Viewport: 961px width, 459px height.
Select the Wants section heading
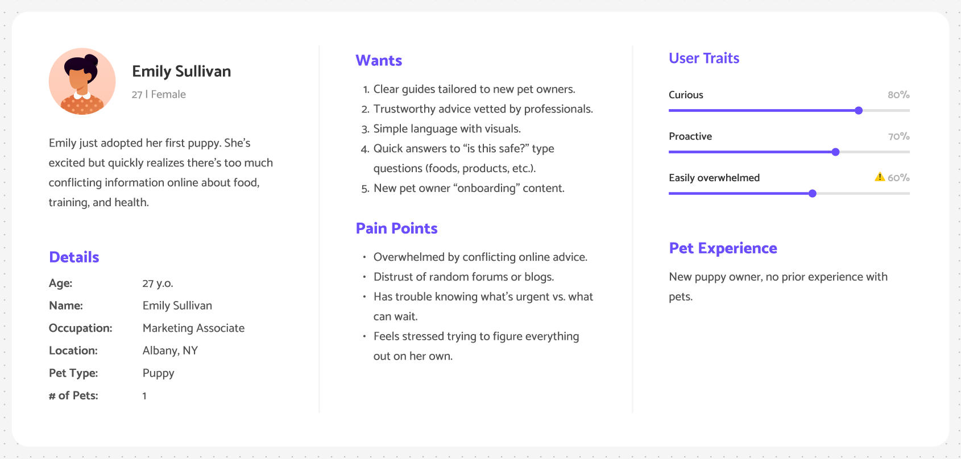tap(379, 61)
